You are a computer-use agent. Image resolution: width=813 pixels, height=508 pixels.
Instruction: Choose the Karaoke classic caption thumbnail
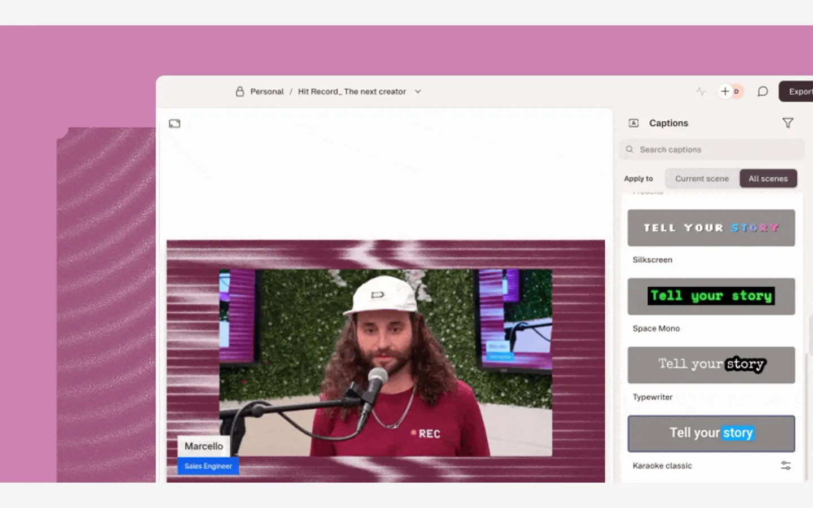point(711,433)
